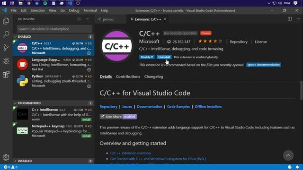Screen dimensions: 303x170
Task: Open the Issues link
Action: (127, 107)
